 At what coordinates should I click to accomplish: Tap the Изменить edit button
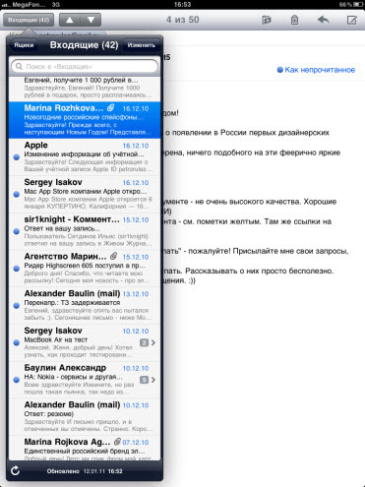point(142,45)
